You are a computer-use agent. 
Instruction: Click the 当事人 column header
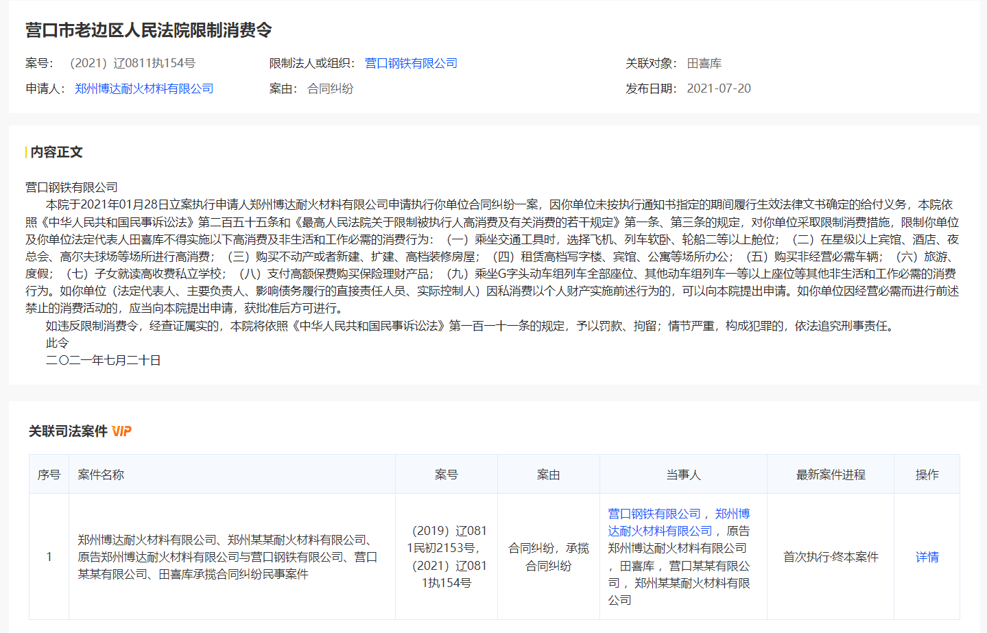tap(683, 475)
